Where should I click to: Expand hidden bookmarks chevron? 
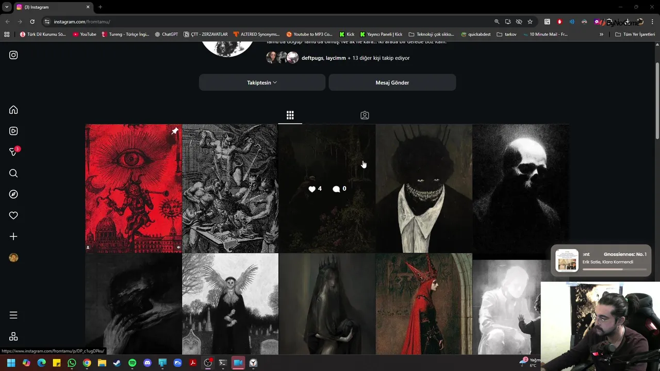(601, 35)
